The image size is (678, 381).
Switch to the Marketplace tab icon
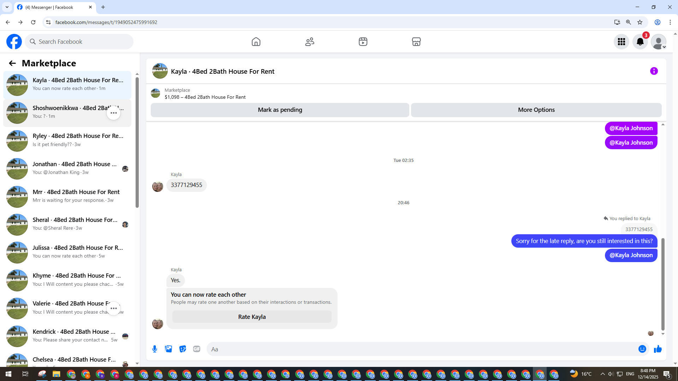(416, 42)
